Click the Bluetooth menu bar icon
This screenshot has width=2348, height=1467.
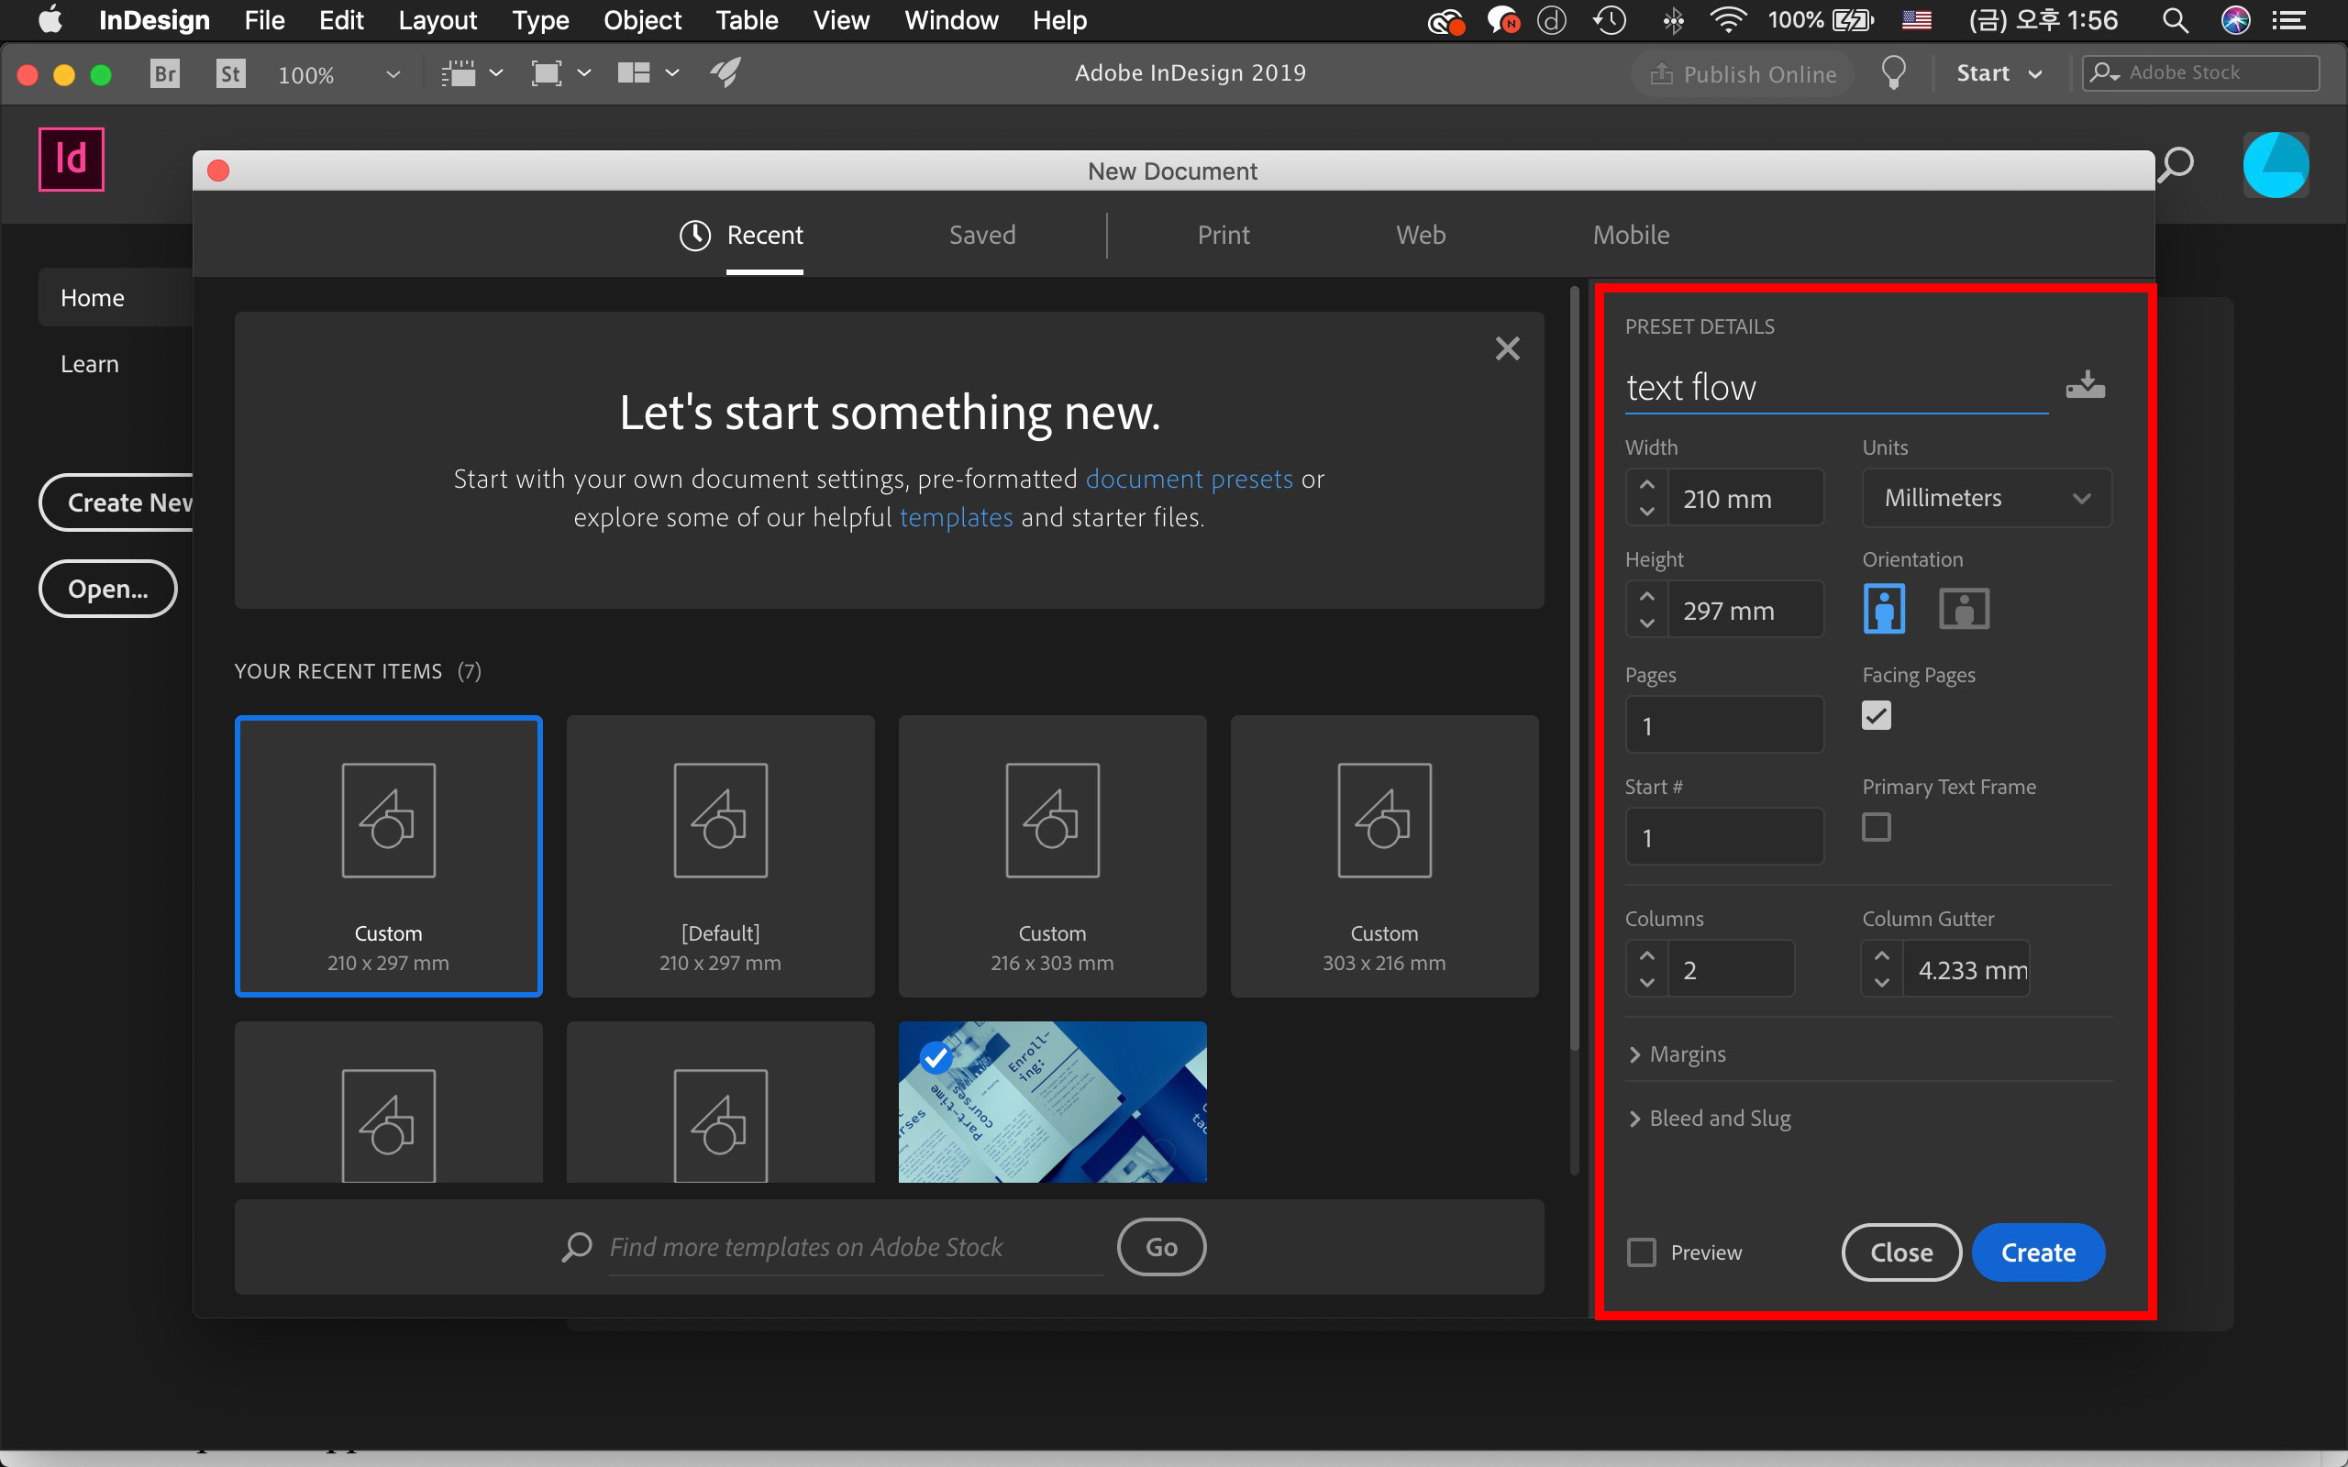click(1673, 20)
